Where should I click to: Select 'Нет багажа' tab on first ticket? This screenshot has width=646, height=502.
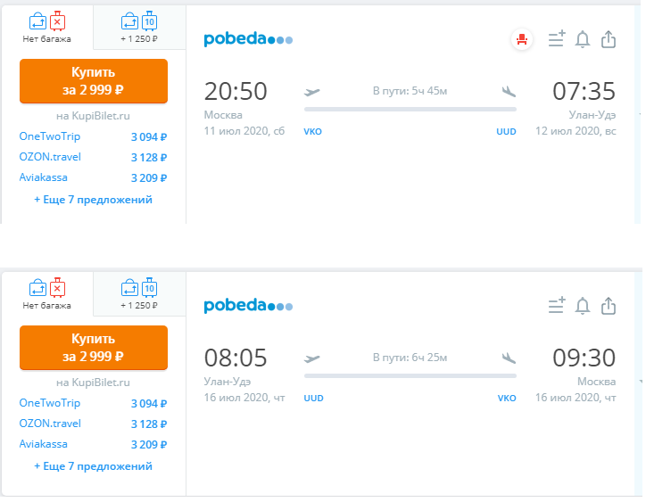coord(47,27)
